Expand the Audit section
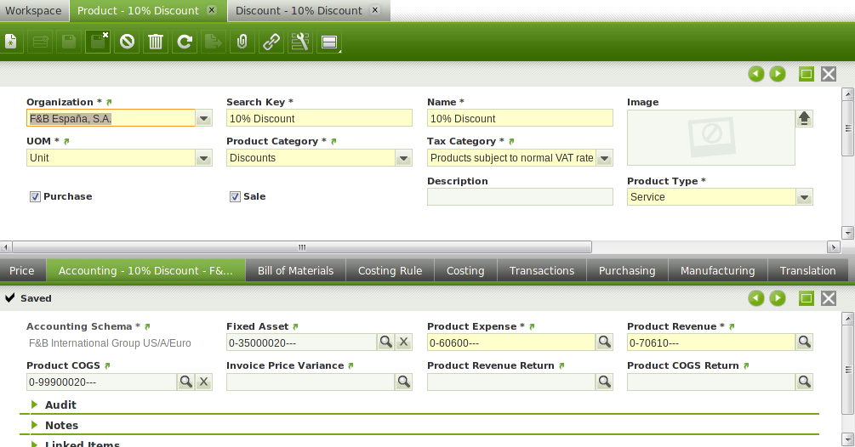 pos(60,405)
